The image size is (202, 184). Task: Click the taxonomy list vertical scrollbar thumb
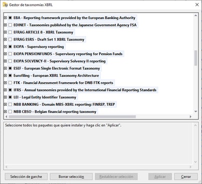(195, 58)
